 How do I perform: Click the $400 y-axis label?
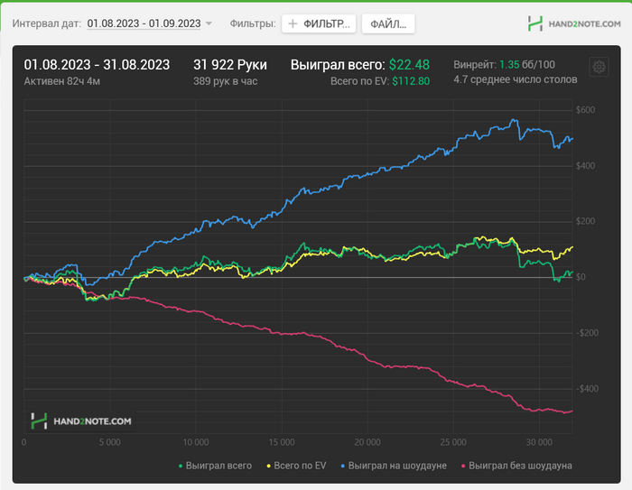click(585, 166)
